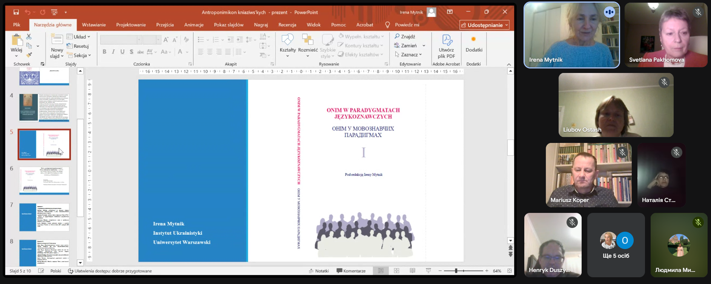The width and height of the screenshot is (711, 284).
Task: Select the Format Painter brush icon
Action: tap(29, 55)
